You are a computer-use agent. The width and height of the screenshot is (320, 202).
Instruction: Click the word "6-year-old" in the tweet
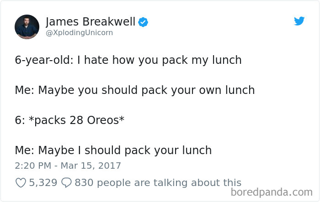pyautogui.click(x=41, y=60)
